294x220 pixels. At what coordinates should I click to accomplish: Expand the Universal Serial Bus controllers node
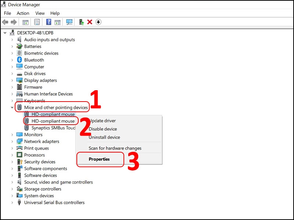coord(12,202)
